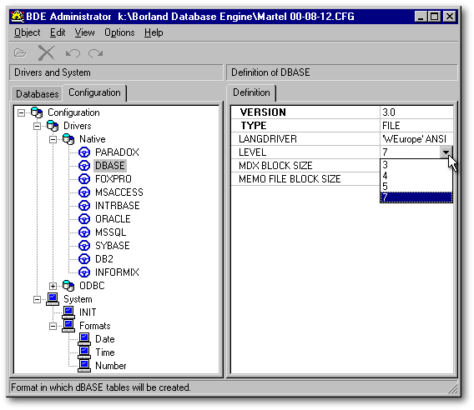Open the Edit menu
474x410 pixels.
[x=58, y=32]
